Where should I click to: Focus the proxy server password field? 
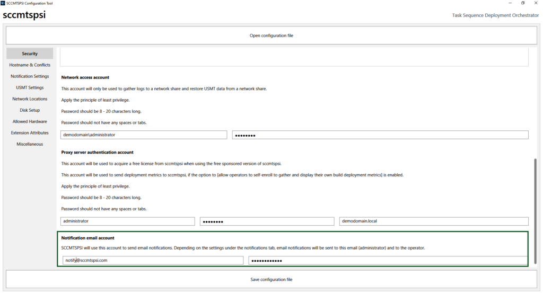[x=267, y=221]
